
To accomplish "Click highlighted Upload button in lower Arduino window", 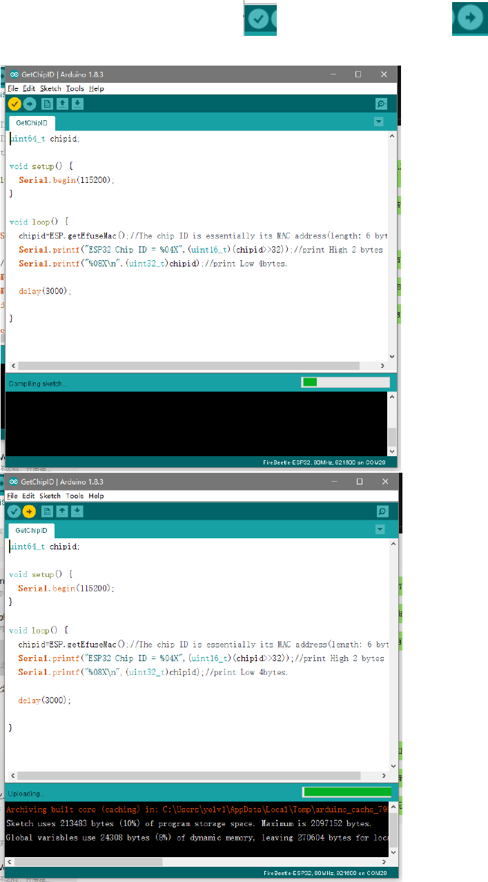I will coord(29,511).
